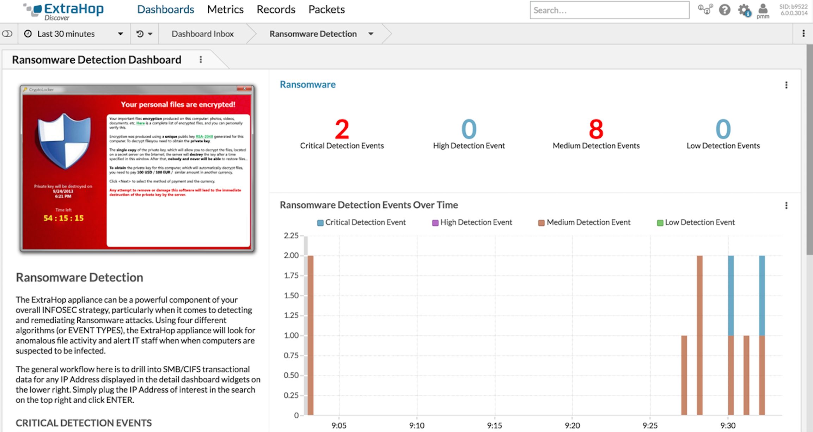Click the Ransomware widget title link
813x432 pixels.
pos(307,85)
